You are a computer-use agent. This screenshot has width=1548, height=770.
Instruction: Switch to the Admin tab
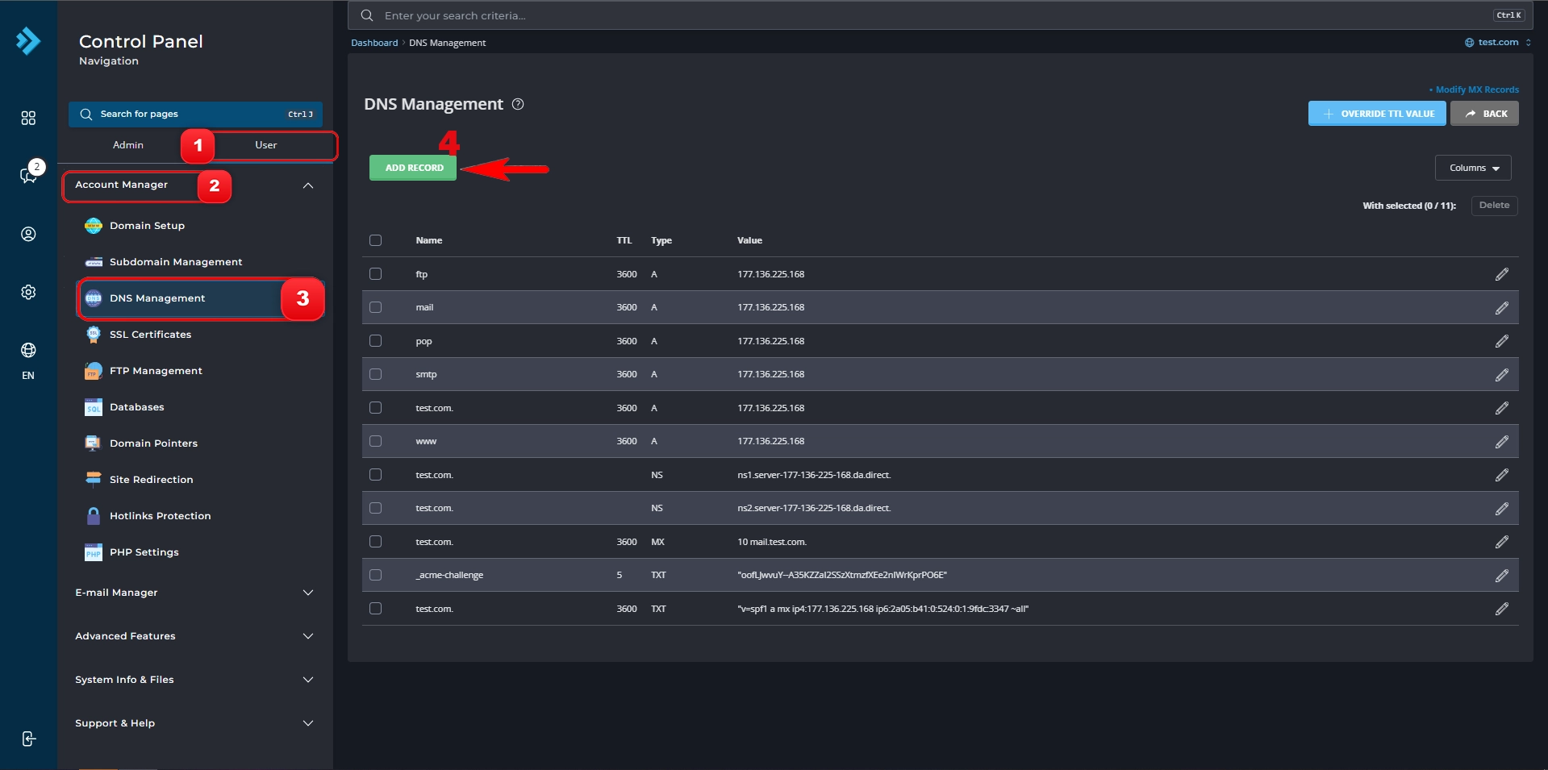coord(128,145)
